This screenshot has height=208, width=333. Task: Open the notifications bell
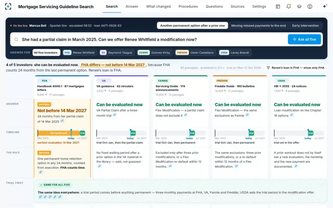pos(289,6)
